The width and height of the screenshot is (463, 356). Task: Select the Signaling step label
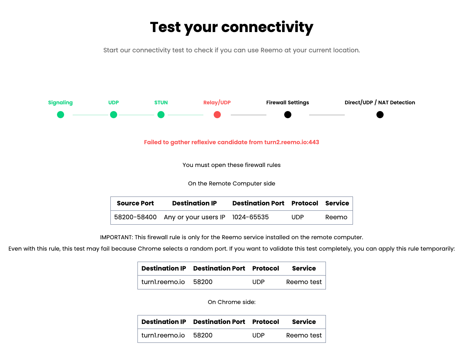coord(61,103)
